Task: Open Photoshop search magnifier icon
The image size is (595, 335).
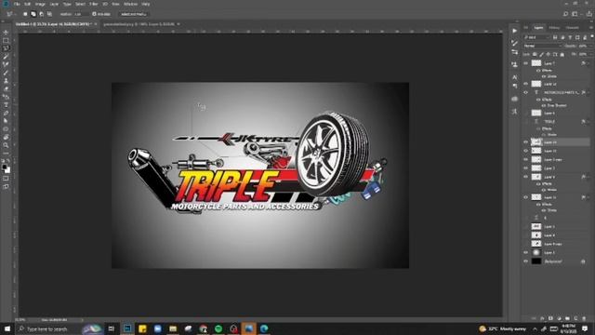Action: pyautogui.click(x=565, y=14)
